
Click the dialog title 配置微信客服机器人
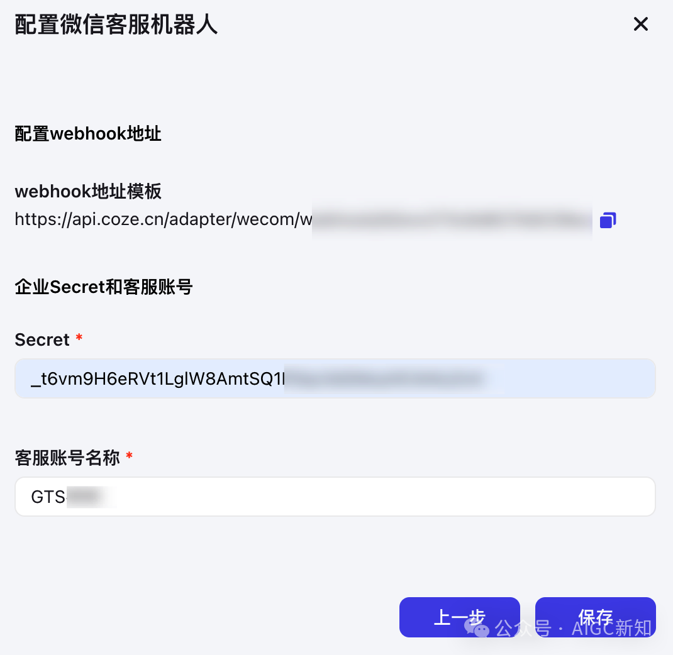(x=116, y=24)
